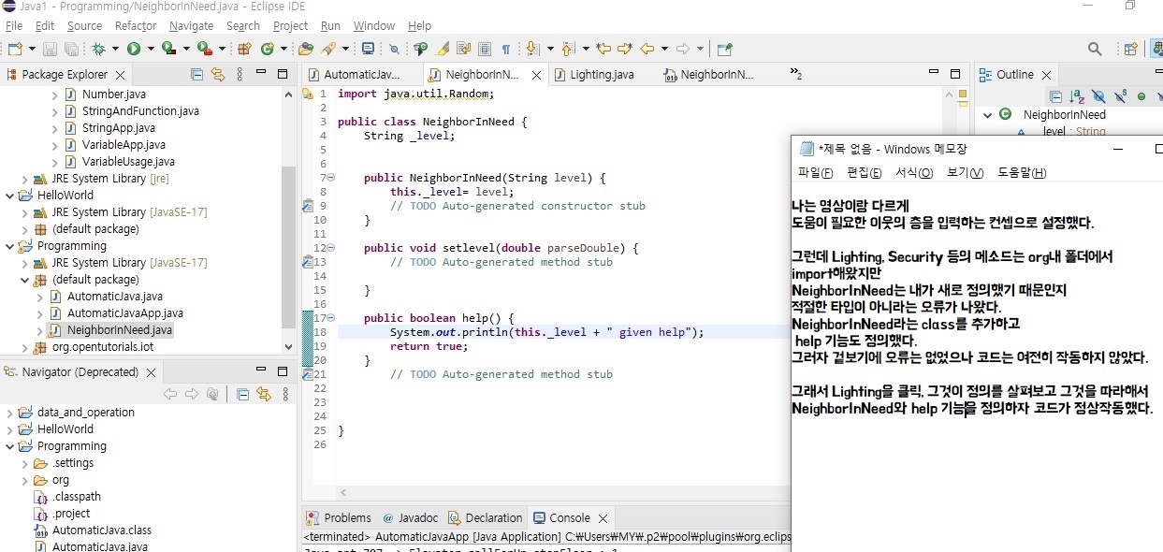This screenshot has width=1163, height=552.
Task: Show hidden editor tabs list »2
Action: [796, 74]
